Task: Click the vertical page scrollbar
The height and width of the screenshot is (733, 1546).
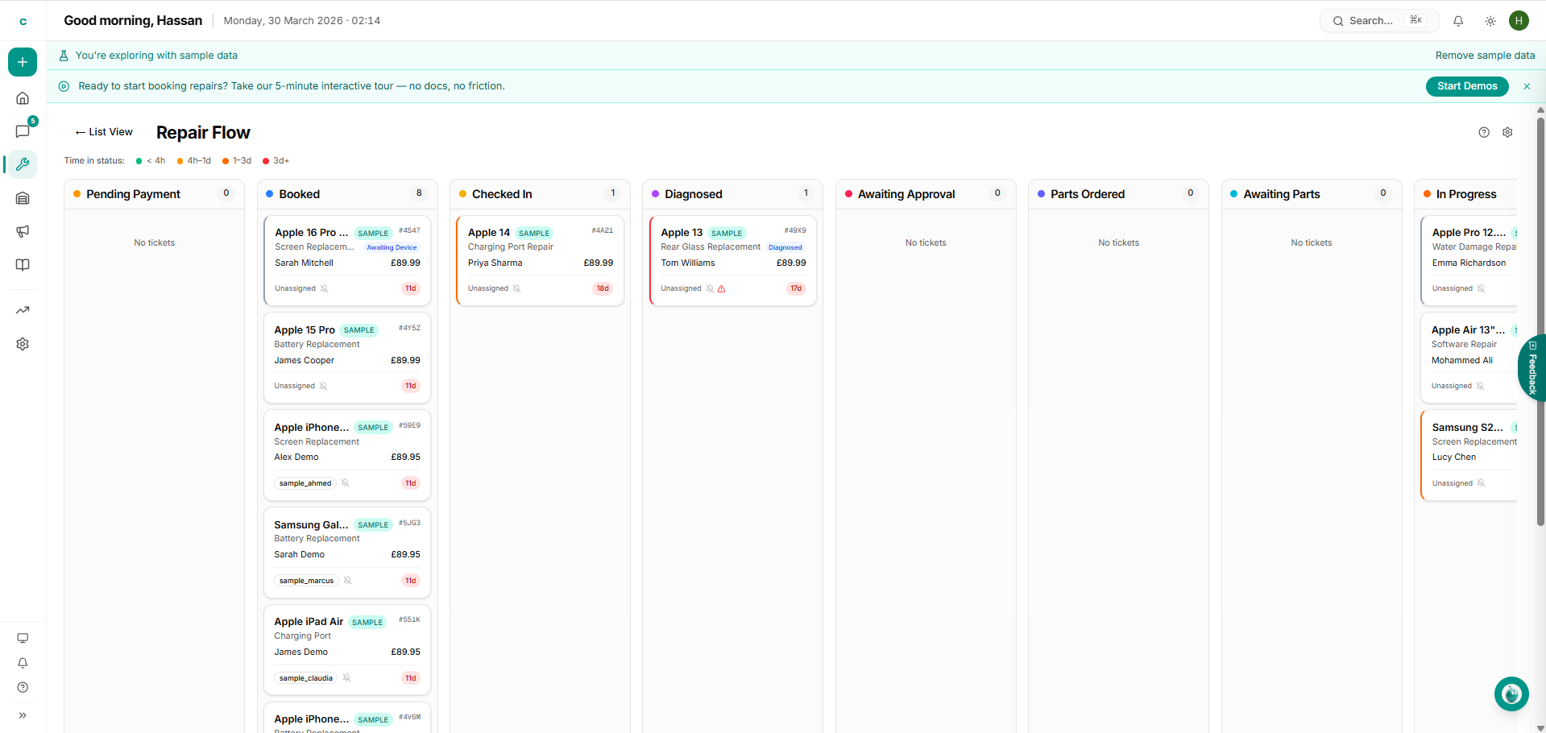Action: [1540, 322]
